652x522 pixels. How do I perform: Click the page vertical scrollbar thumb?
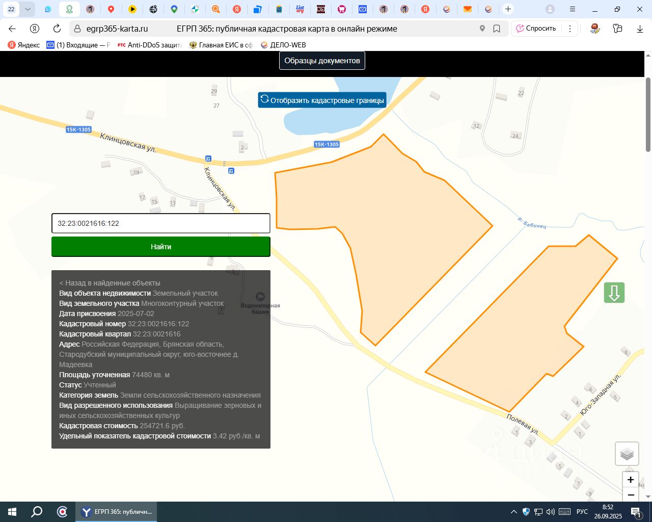pyautogui.click(x=648, y=115)
